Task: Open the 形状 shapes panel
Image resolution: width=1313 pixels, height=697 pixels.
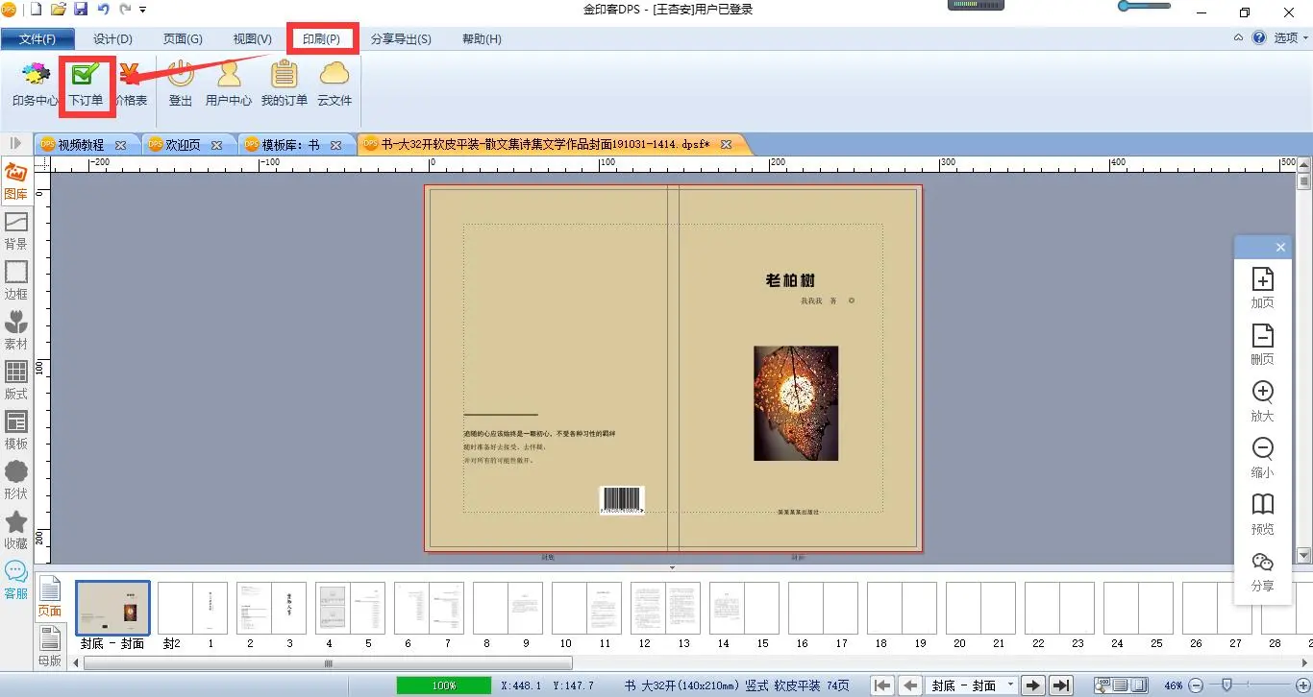Action: point(16,481)
